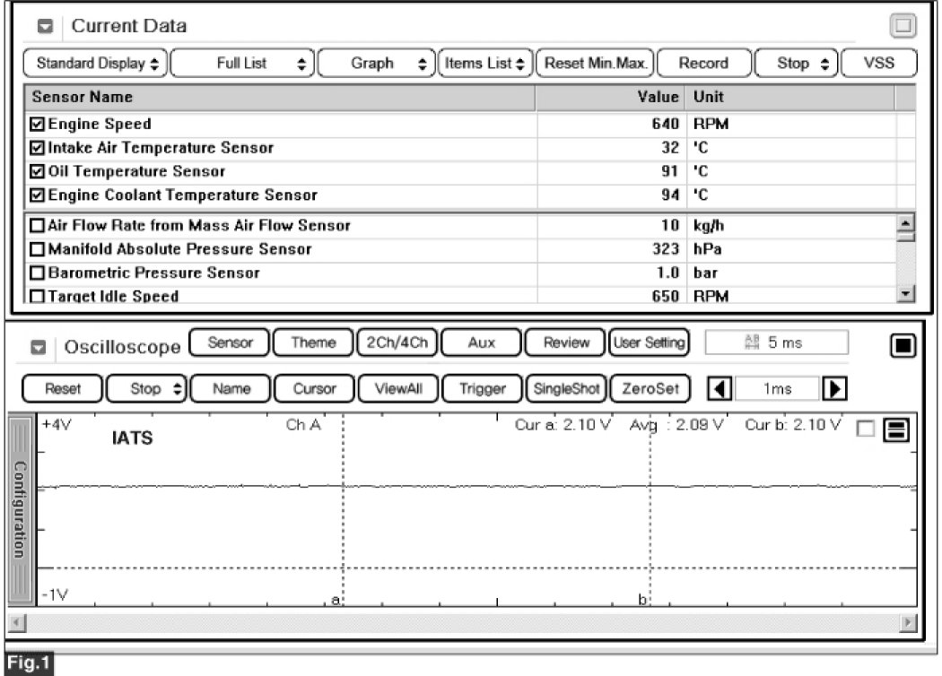Open the Sensor tab in Oscilloscope
Image resolution: width=942 pixels, height=676 pixels.
coord(230,342)
